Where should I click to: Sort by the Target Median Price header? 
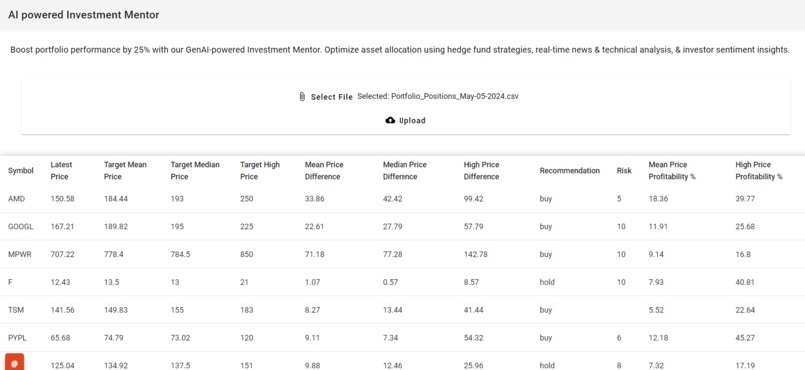(195, 171)
